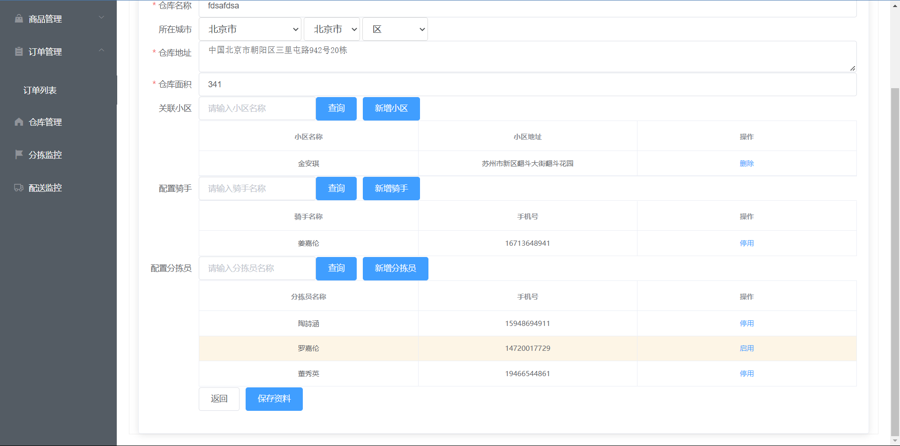The width and height of the screenshot is (900, 446).
Task: Collapse the 订单管理 menu chevron
Action: point(101,51)
